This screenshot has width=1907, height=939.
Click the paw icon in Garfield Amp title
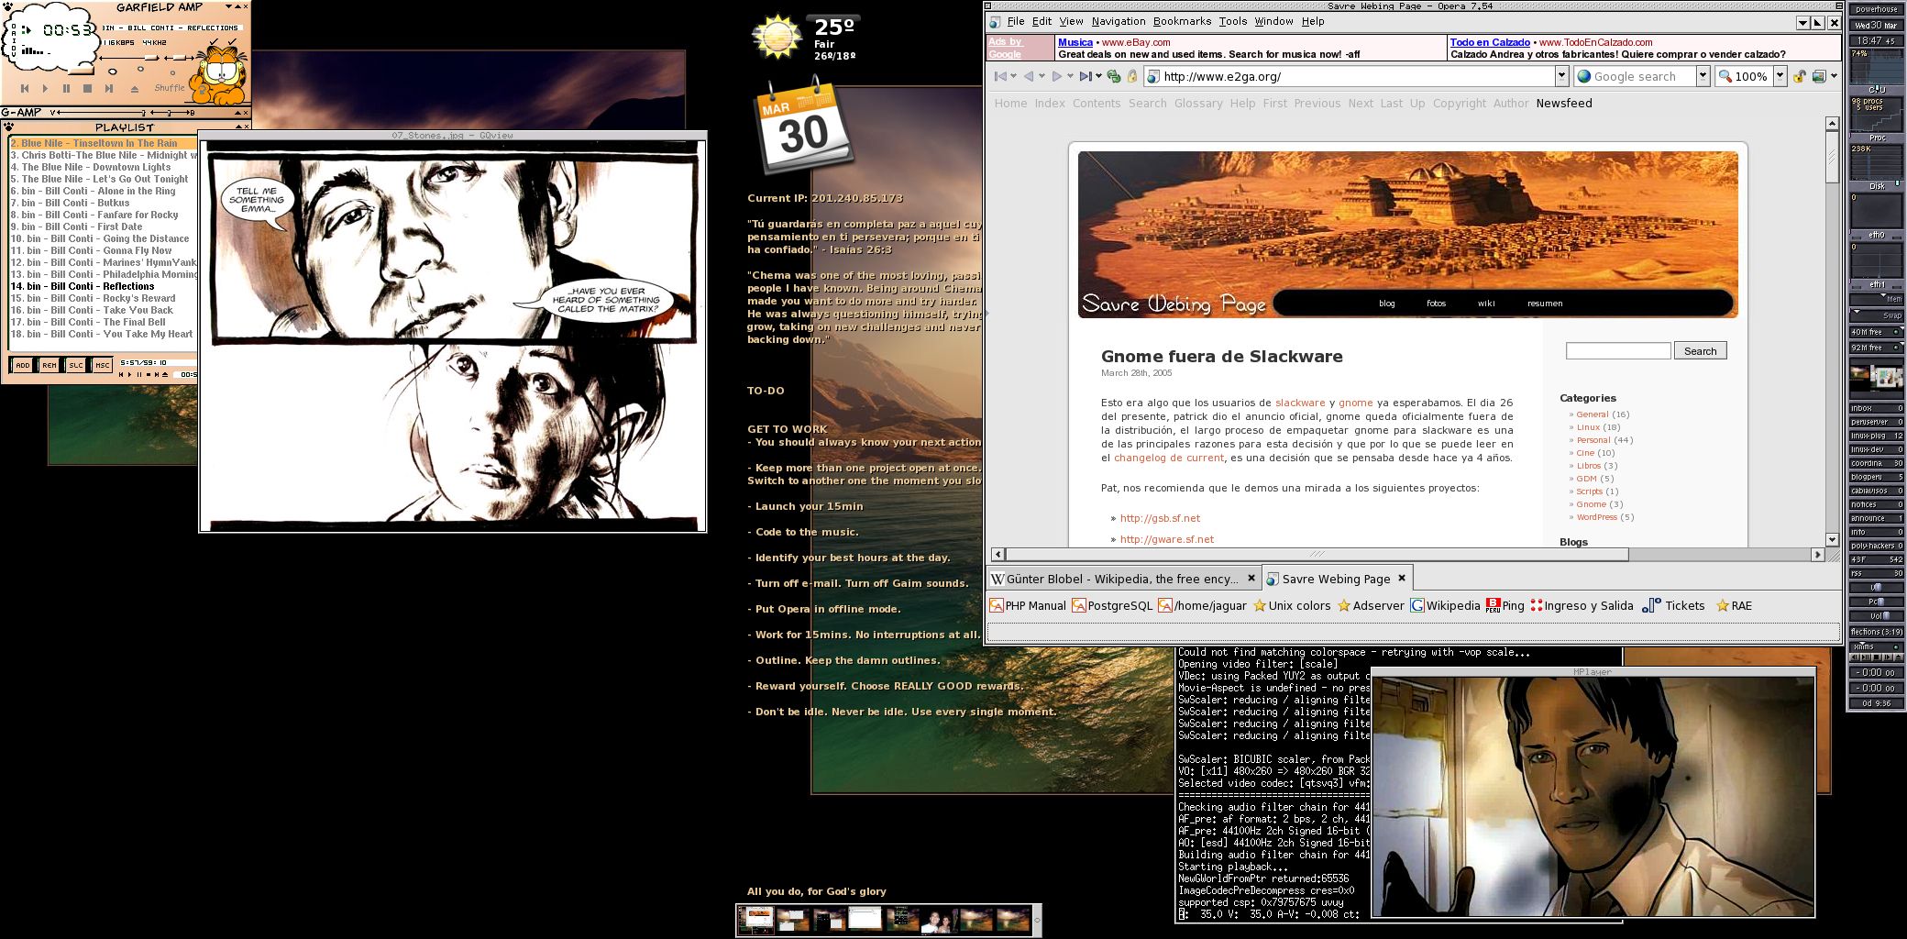point(7,6)
